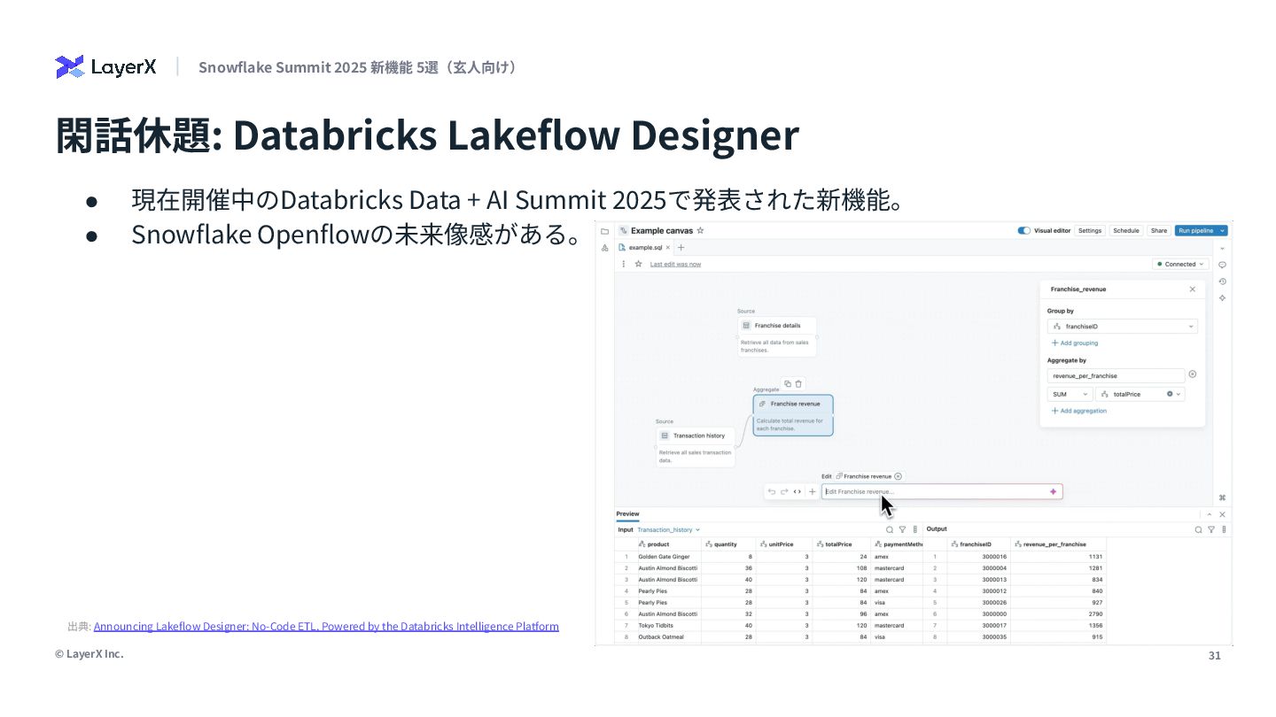Screen dimensions: 1276x717
Task: Filter the Input preview table
Action: click(902, 529)
